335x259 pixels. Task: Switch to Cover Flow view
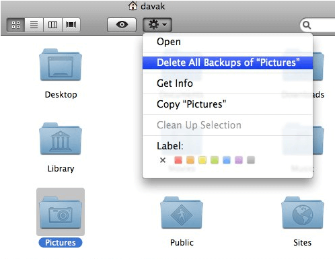tap(71, 25)
